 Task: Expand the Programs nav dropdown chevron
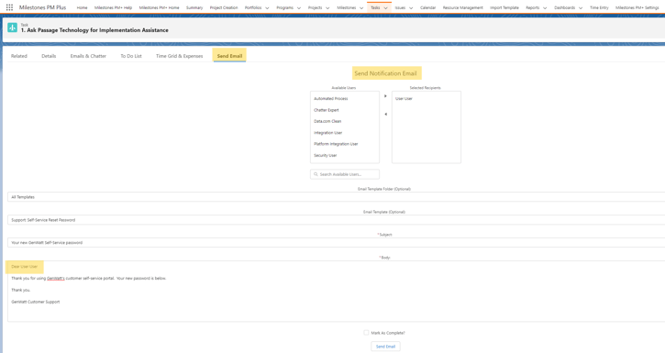(x=299, y=7)
